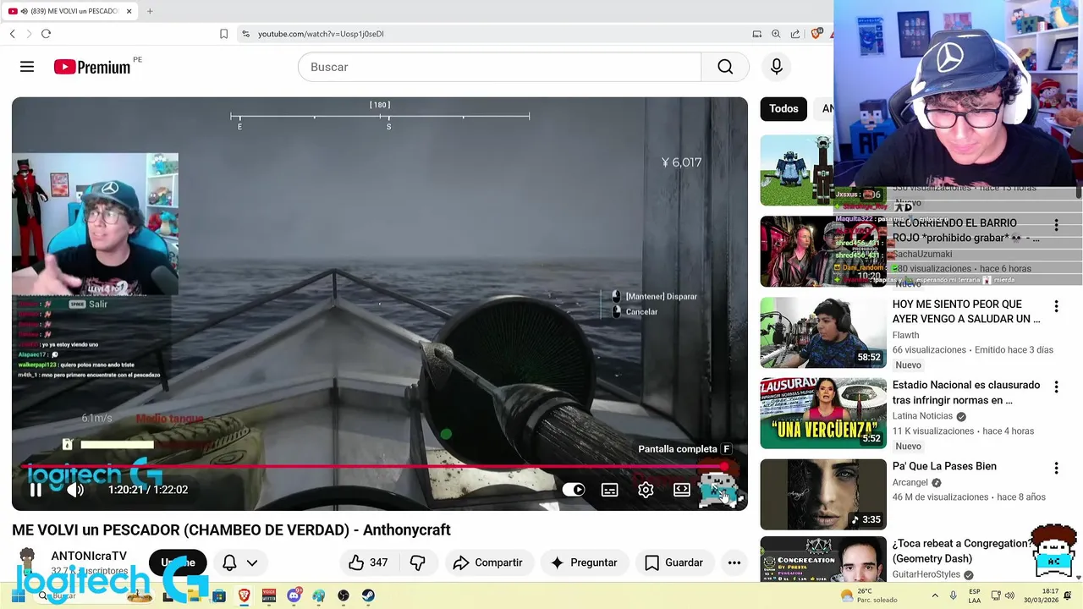Click the browser share page icon

(x=795, y=34)
